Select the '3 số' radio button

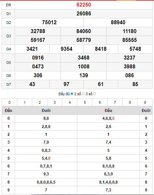95,94
